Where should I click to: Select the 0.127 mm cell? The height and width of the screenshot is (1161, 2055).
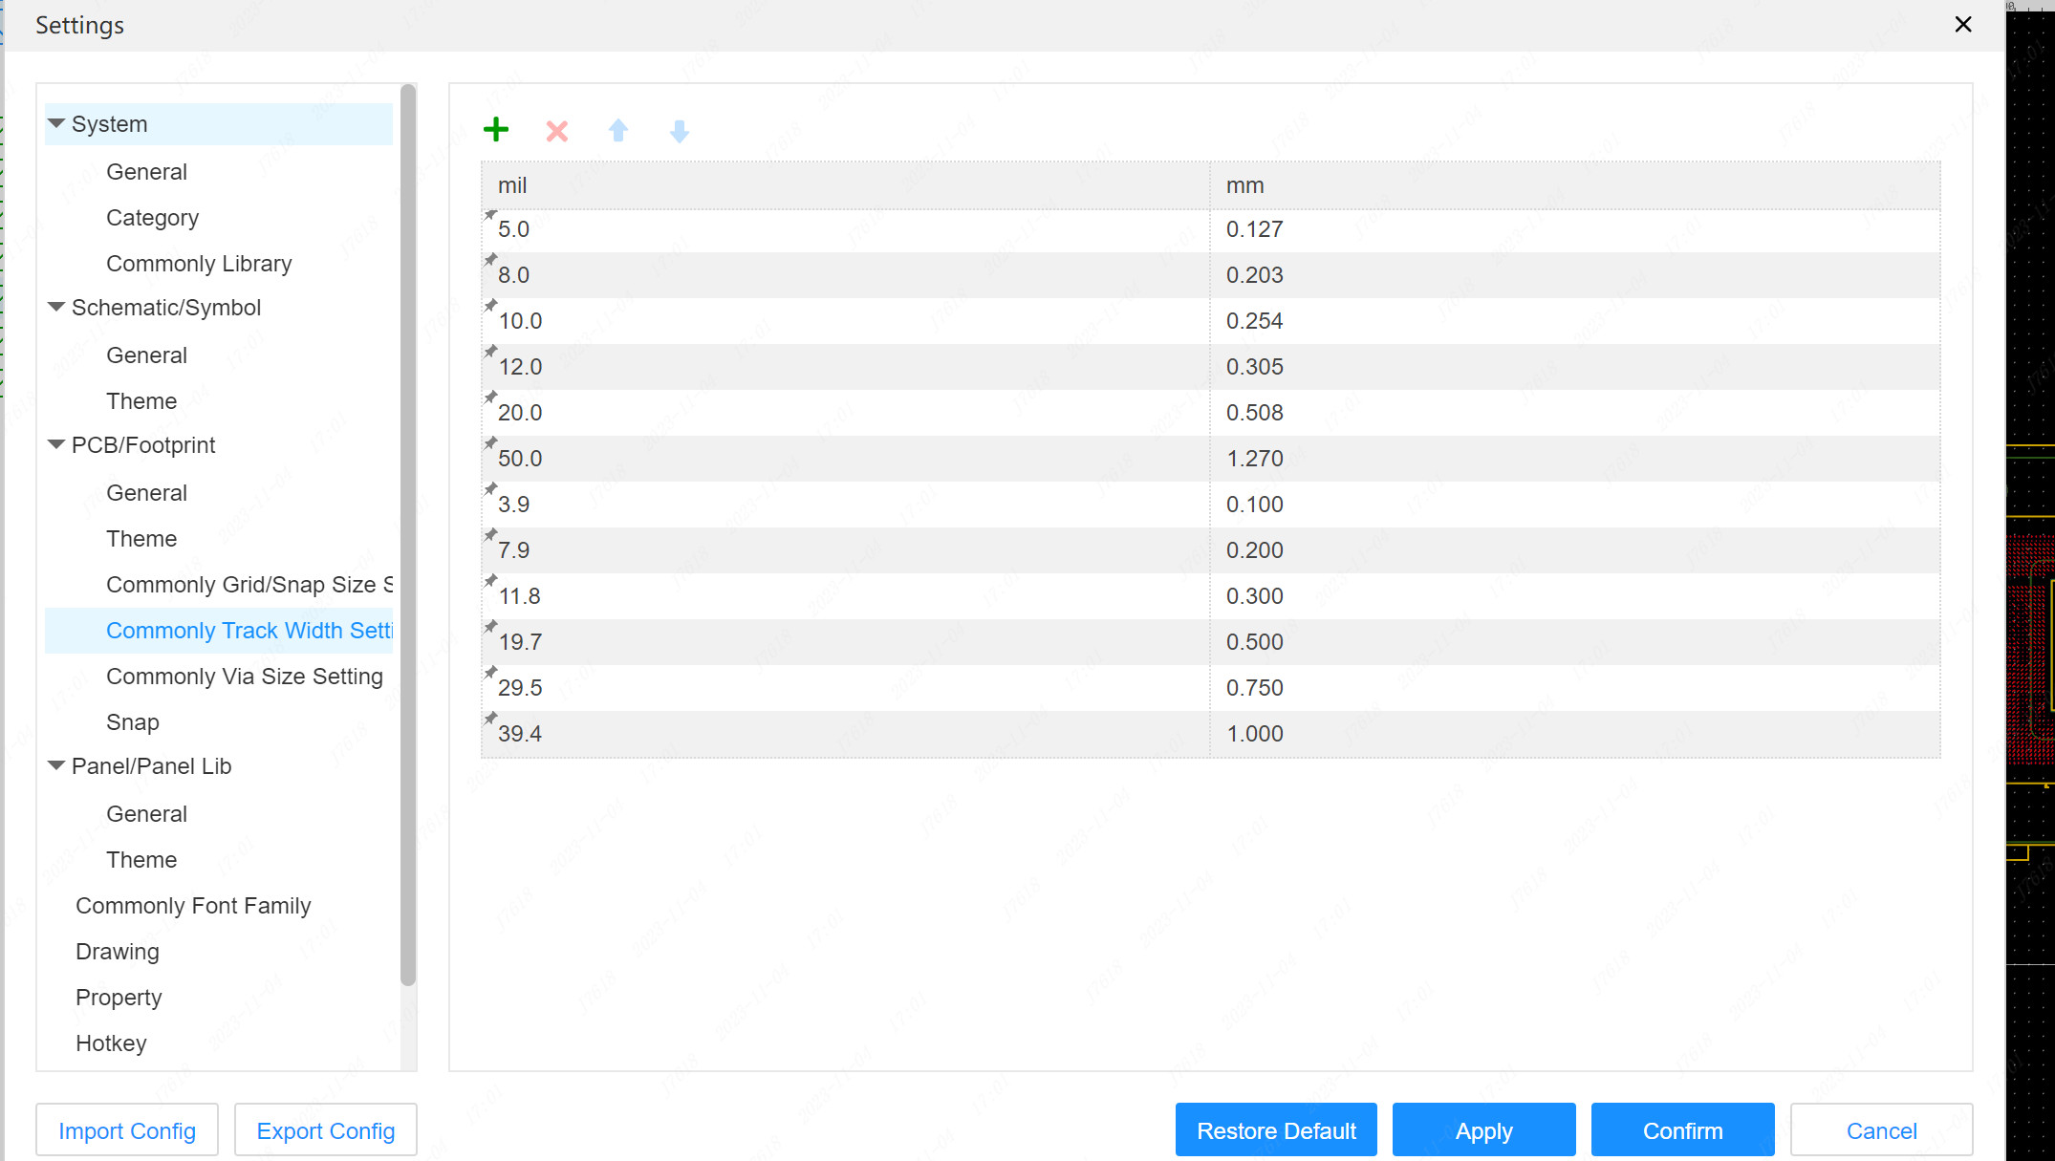coord(1575,229)
